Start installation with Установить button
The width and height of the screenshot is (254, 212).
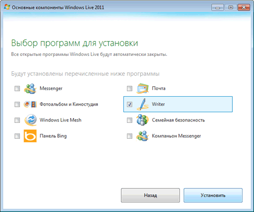pyautogui.click(x=213, y=195)
